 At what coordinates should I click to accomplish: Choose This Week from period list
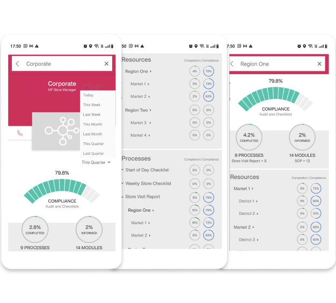[x=91, y=105]
